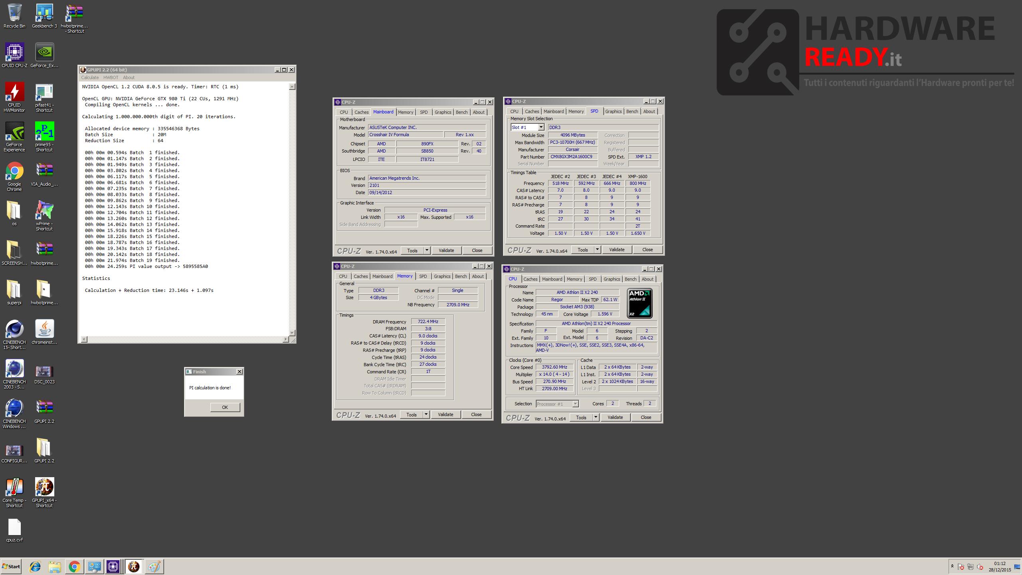Image resolution: width=1022 pixels, height=575 pixels.
Task: Launch CINEBENCH 15 shortcut icon
Action: pos(14,335)
